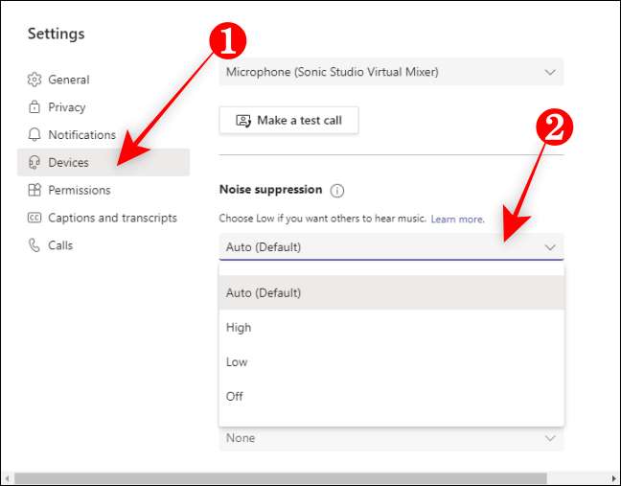The image size is (621, 486).
Task: Click the Captions and transcripts CC icon
Action: pyautogui.click(x=34, y=218)
